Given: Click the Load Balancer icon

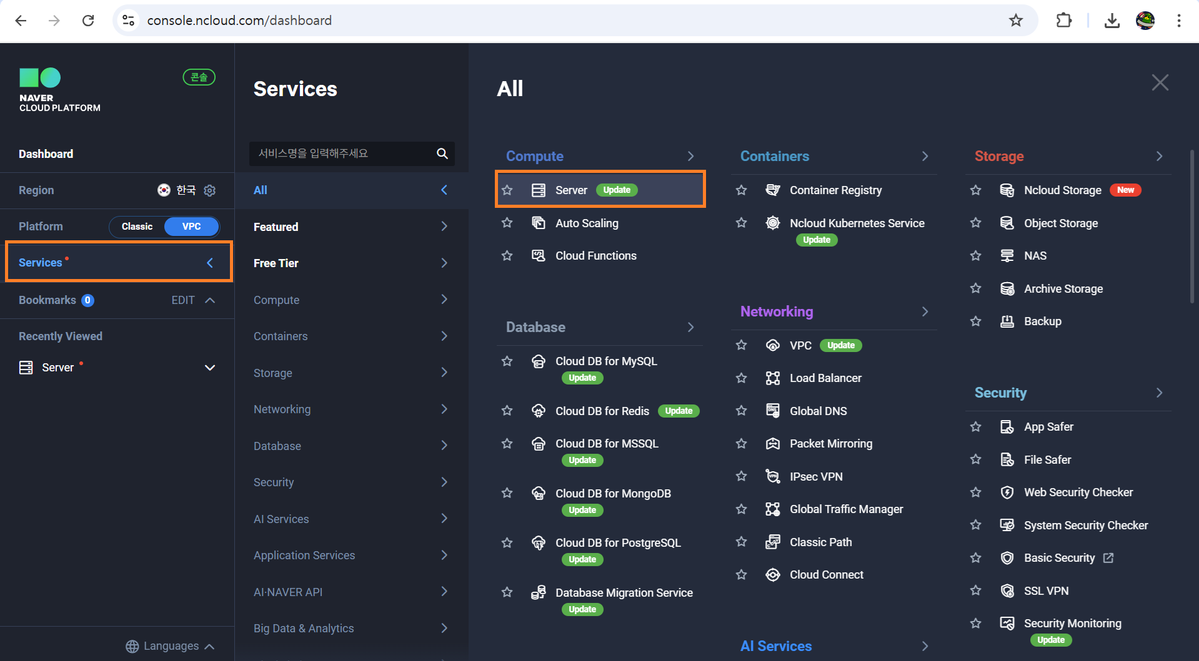Looking at the screenshot, I should point(773,378).
